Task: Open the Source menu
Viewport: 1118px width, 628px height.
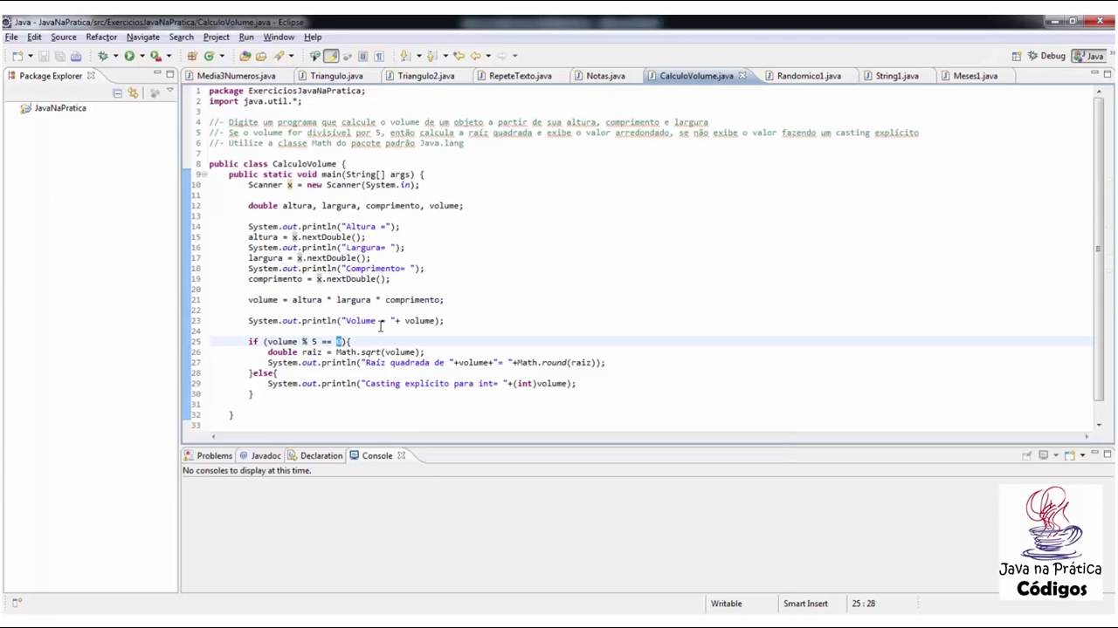Action: pyautogui.click(x=64, y=37)
